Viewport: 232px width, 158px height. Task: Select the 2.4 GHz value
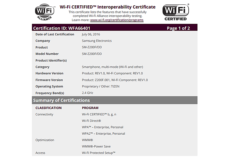pyautogui.click(x=88, y=93)
